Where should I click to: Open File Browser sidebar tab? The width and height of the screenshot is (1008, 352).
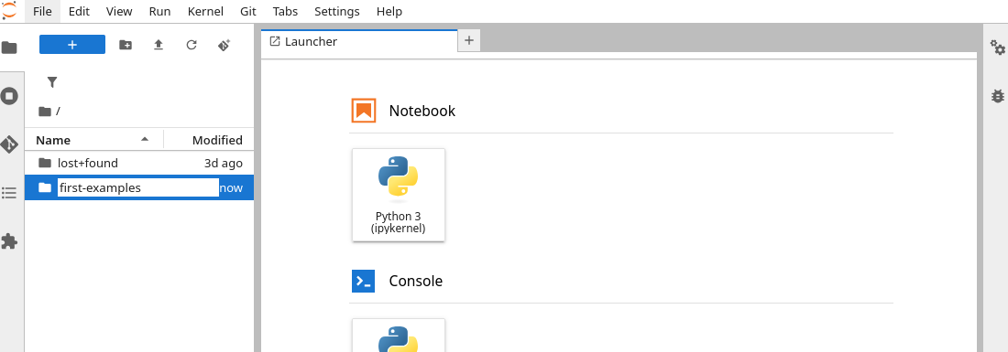coord(9,48)
